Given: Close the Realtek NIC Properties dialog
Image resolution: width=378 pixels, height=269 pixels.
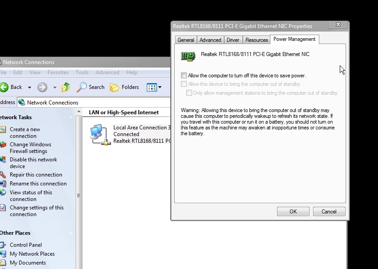Looking at the screenshot, I should coord(338,24).
